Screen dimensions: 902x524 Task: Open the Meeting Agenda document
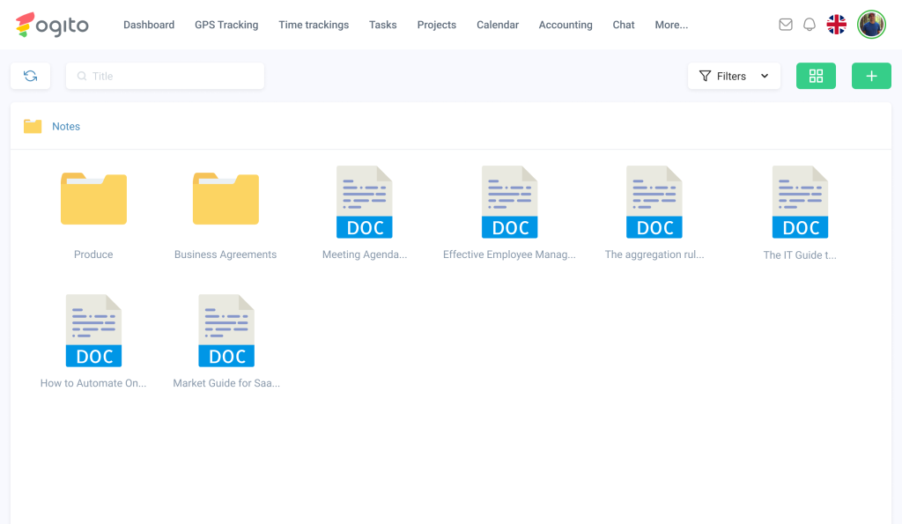pos(365,203)
